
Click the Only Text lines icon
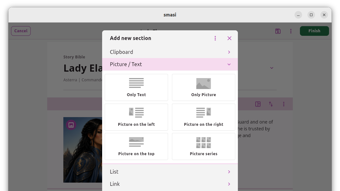[136, 83]
